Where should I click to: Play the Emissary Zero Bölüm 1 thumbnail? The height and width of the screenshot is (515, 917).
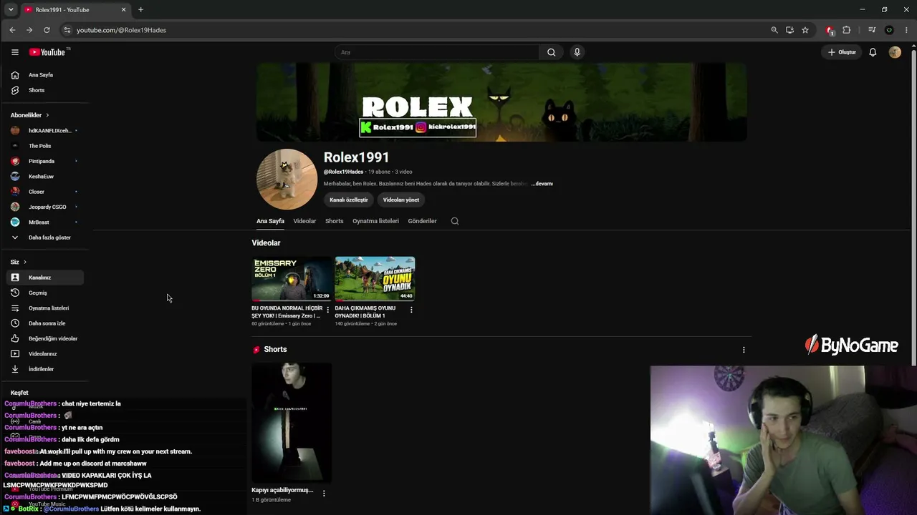click(292, 279)
